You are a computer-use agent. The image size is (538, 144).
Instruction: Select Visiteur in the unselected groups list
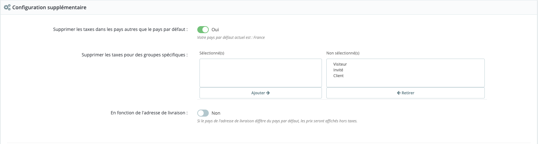(340, 64)
